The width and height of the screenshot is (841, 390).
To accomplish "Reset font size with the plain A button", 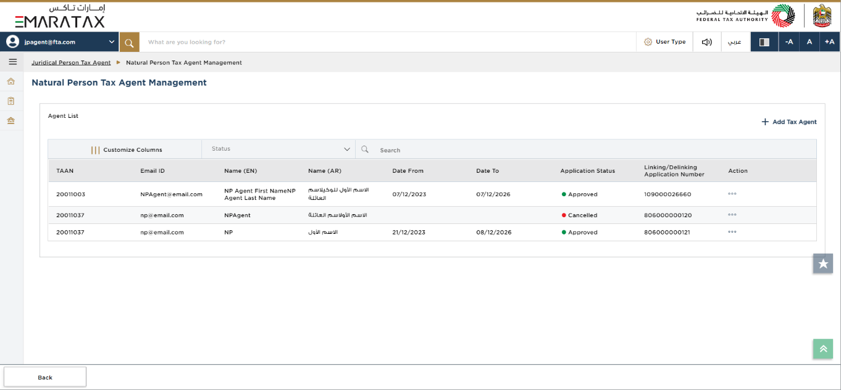I will [810, 42].
